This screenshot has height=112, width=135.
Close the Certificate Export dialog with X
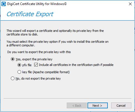pos(130,4)
